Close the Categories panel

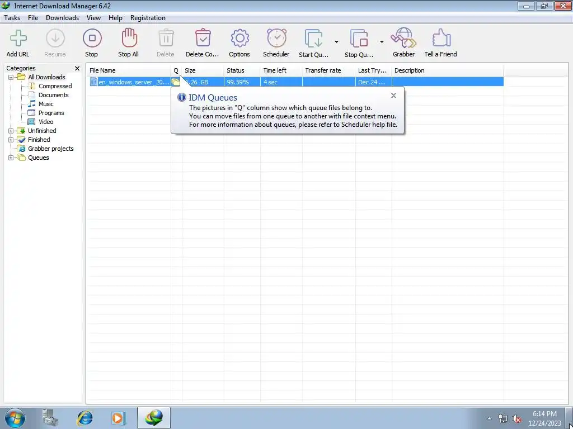click(x=77, y=68)
